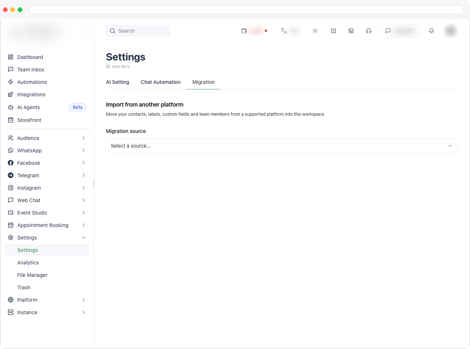Click the workspace name at sidebar top

[35, 33]
